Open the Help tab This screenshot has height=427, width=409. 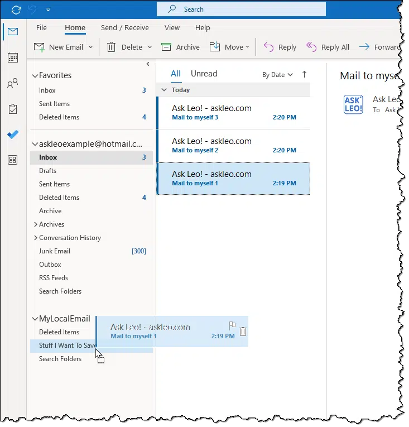(x=203, y=28)
